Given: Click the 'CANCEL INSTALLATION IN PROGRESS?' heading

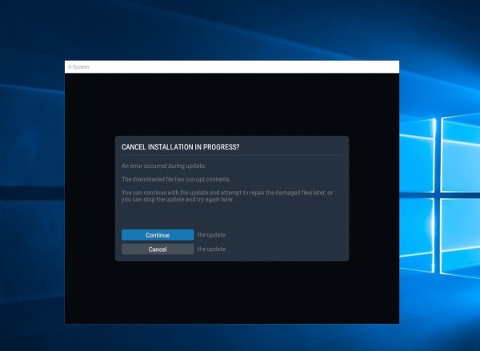Looking at the screenshot, I should pyautogui.click(x=180, y=147).
